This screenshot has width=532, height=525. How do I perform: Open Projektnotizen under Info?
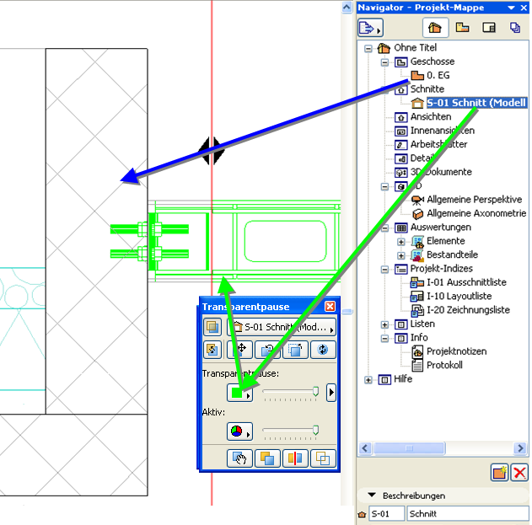tap(457, 351)
